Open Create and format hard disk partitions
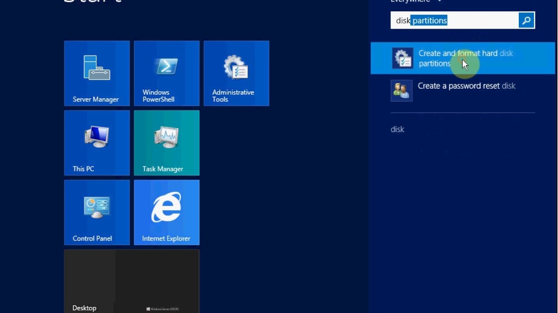 (462, 58)
